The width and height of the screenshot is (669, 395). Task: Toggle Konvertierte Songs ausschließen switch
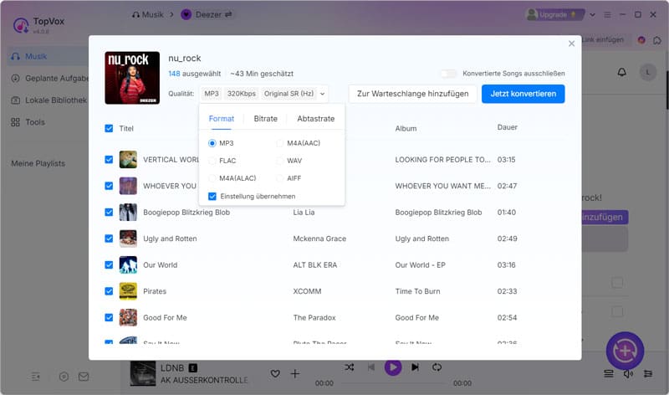[448, 74]
